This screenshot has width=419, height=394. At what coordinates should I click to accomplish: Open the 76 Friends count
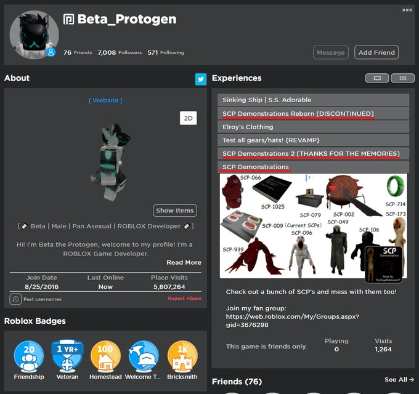pos(78,52)
